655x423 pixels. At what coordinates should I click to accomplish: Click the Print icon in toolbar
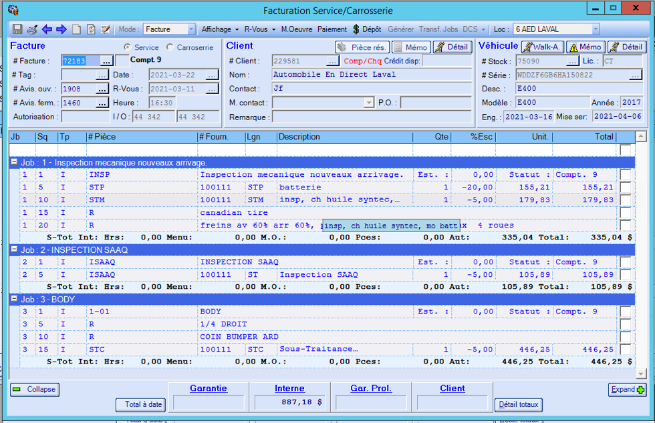coord(32,29)
